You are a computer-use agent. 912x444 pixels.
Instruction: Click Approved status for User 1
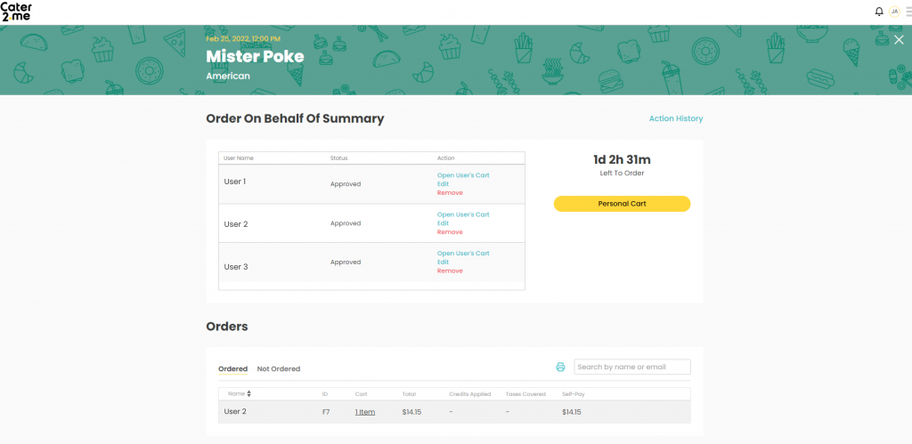[346, 183]
